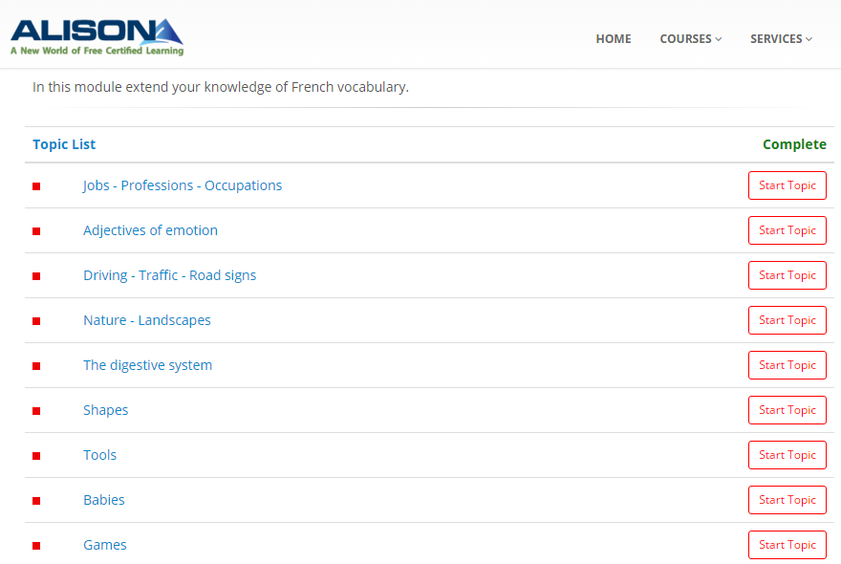This screenshot has width=841, height=564.
Task: Click red status square beside Jobs - Professions
Action: [x=36, y=186]
